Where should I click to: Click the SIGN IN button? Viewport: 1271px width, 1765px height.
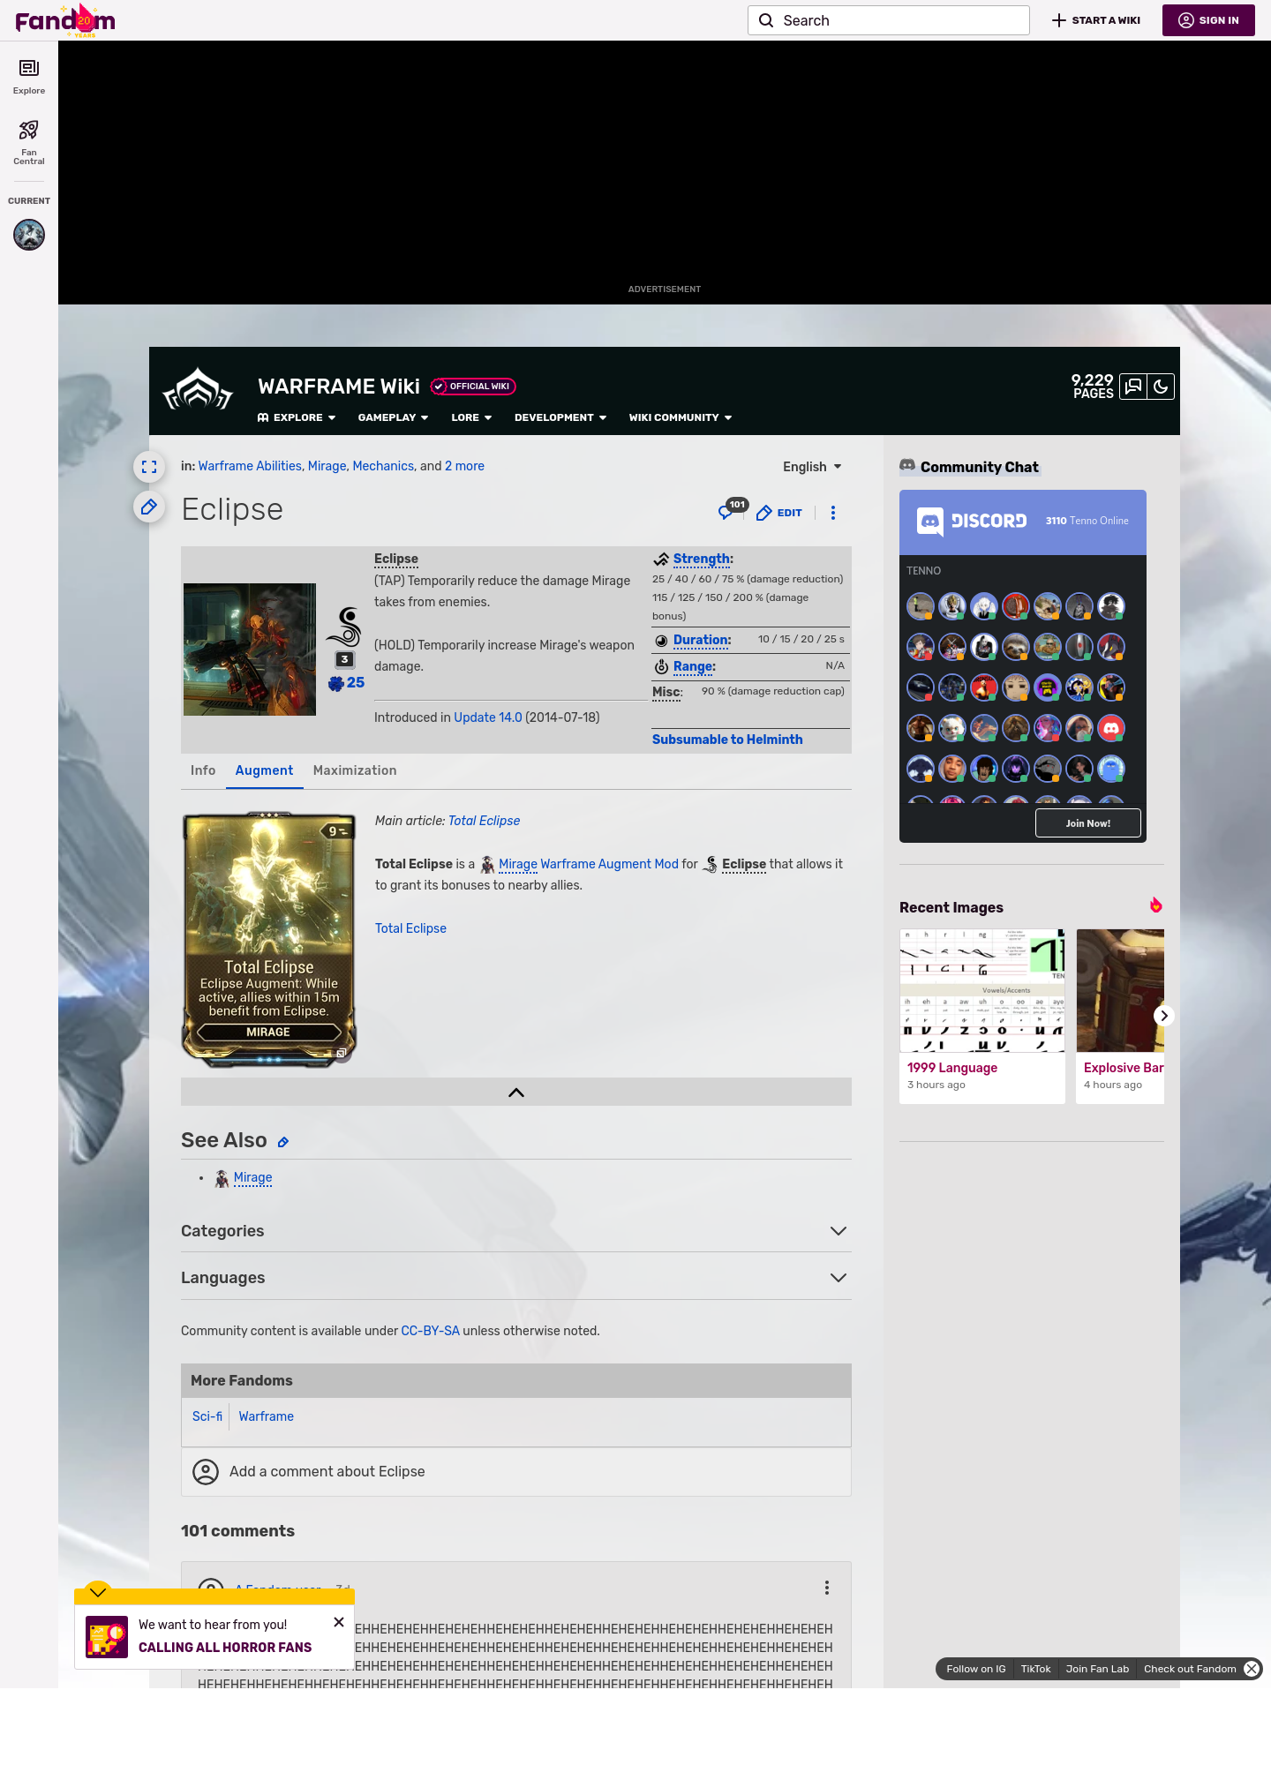[x=1208, y=20]
